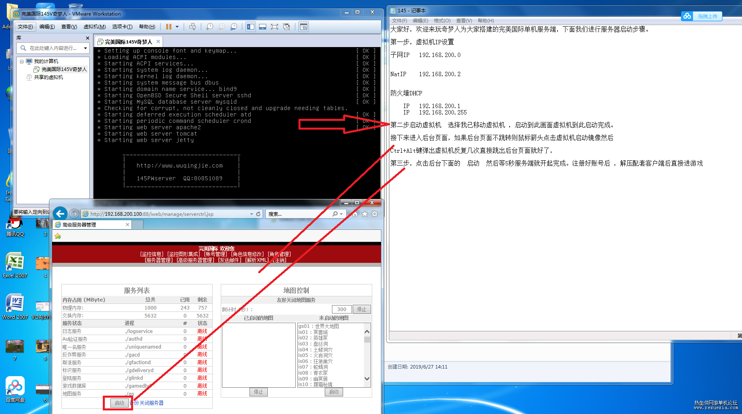Open the 百度网盘 desktop shortcut
This screenshot has height=414, width=742.
[x=15, y=389]
